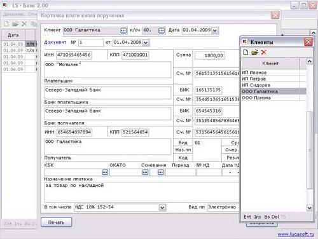Viewport: 318px width, 239px height.
Task: Click New document icon in main toolbar
Action: 6,24
